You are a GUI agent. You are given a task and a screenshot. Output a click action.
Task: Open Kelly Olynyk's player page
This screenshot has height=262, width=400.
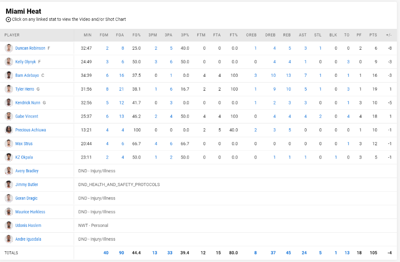pyautogui.click(x=25, y=62)
